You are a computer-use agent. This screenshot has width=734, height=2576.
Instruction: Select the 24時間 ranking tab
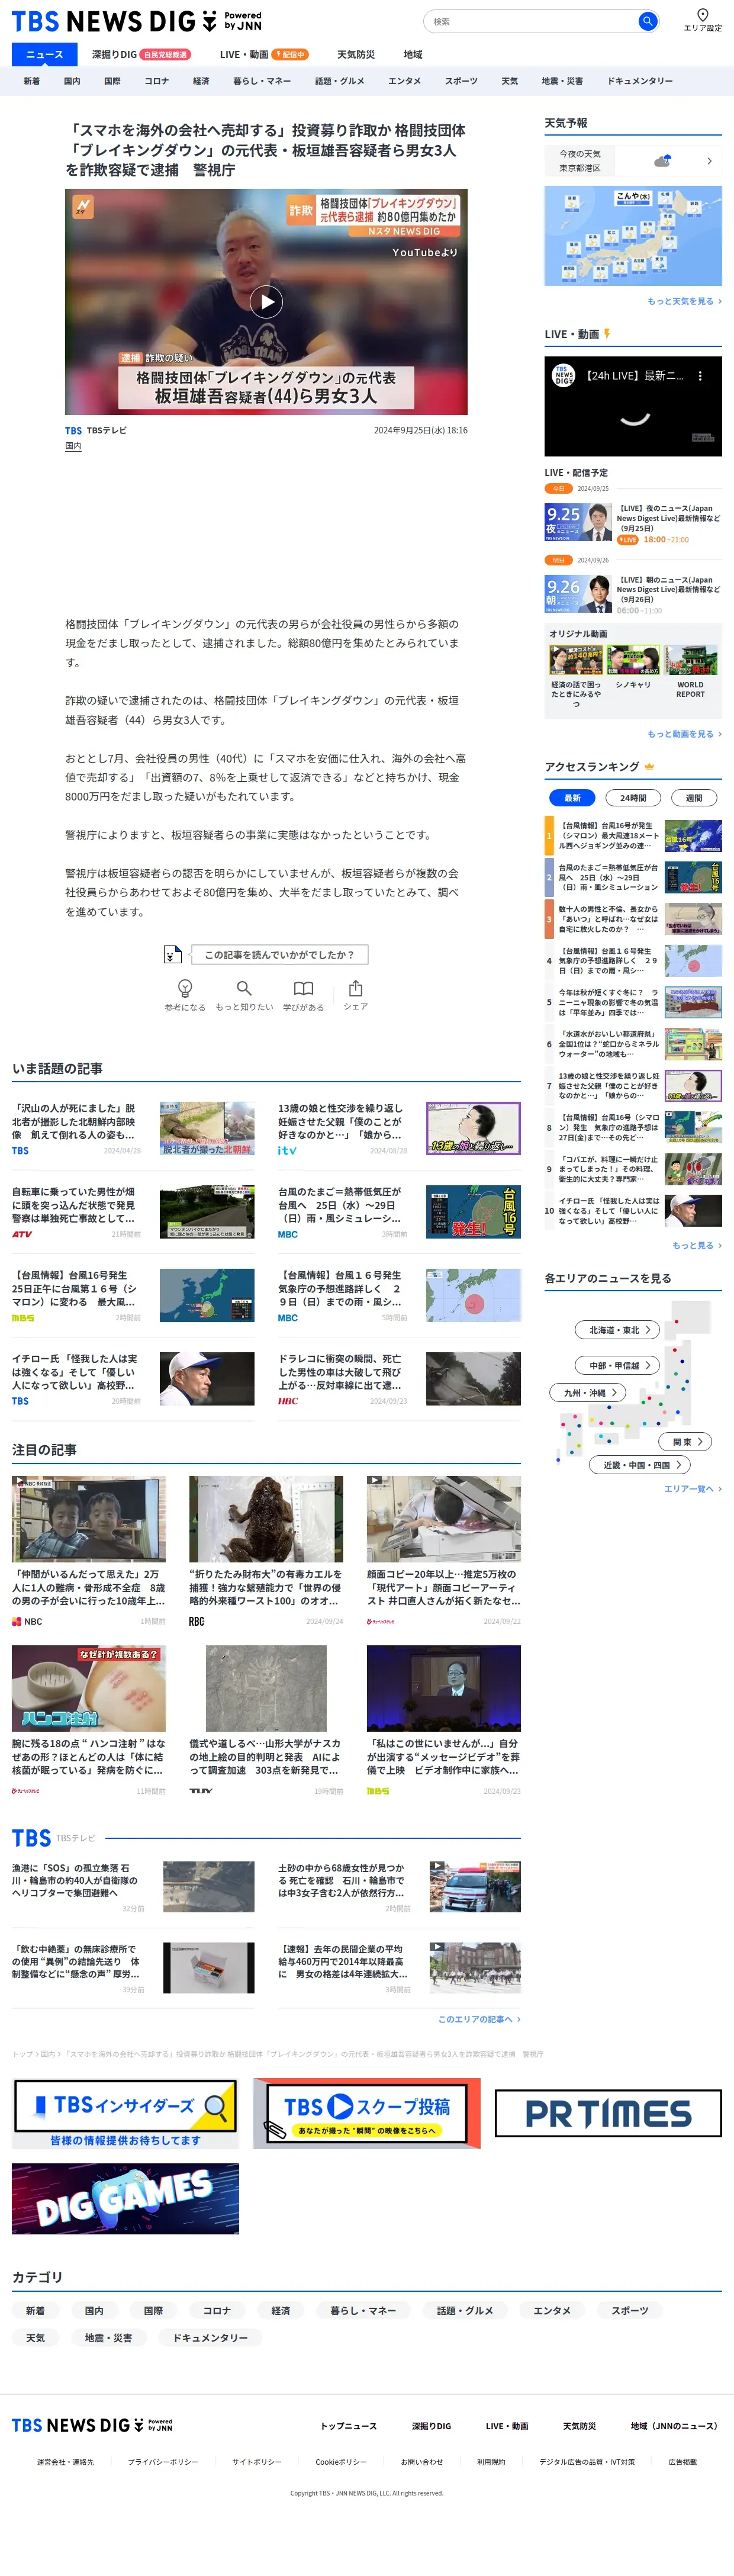pos(633,797)
